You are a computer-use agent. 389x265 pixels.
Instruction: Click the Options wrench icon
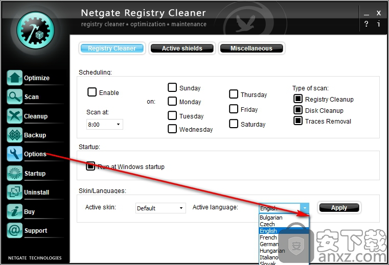[15, 154]
